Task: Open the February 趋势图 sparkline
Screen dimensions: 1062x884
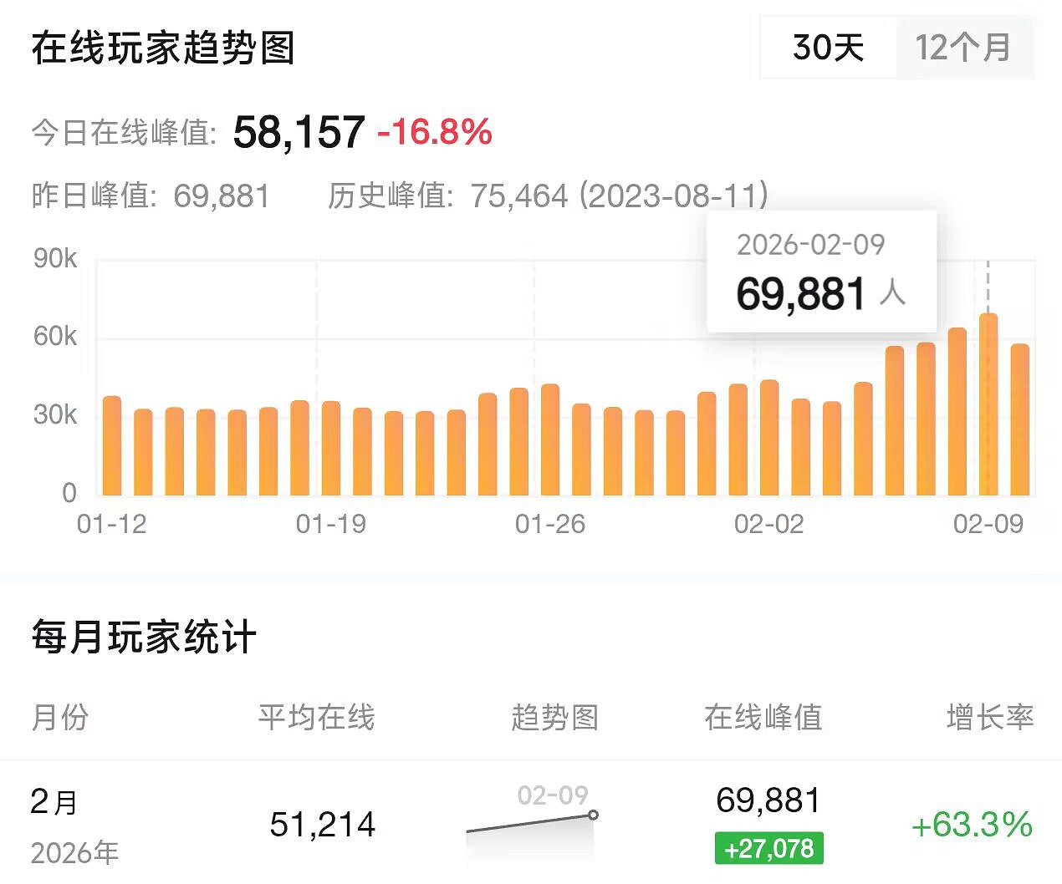Action: (533, 827)
